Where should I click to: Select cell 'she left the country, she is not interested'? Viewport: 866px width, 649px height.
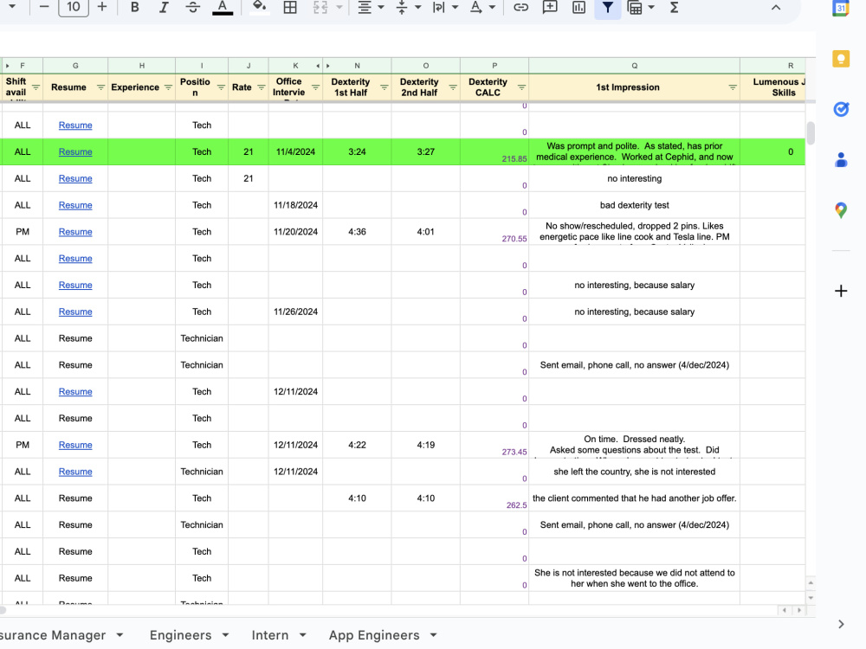click(x=634, y=472)
